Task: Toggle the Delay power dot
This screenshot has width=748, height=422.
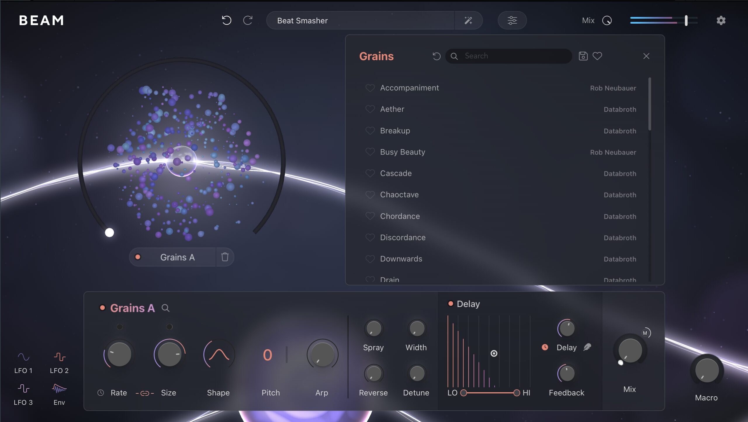Action: click(x=451, y=304)
